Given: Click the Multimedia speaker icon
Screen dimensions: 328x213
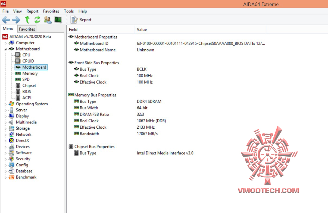Looking at the screenshot, I should tap(11, 122).
